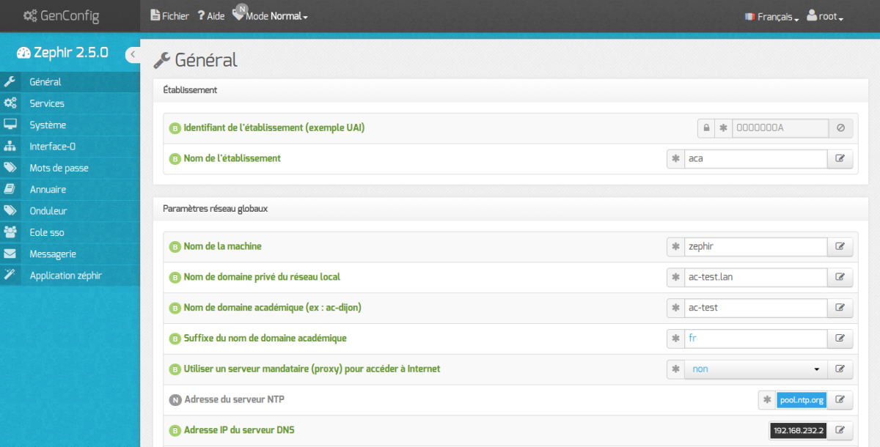This screenshot has height=447, width=880.
Task: Click asterisk icon beside Nom de l'établissement field
Action: click(675, 158)
